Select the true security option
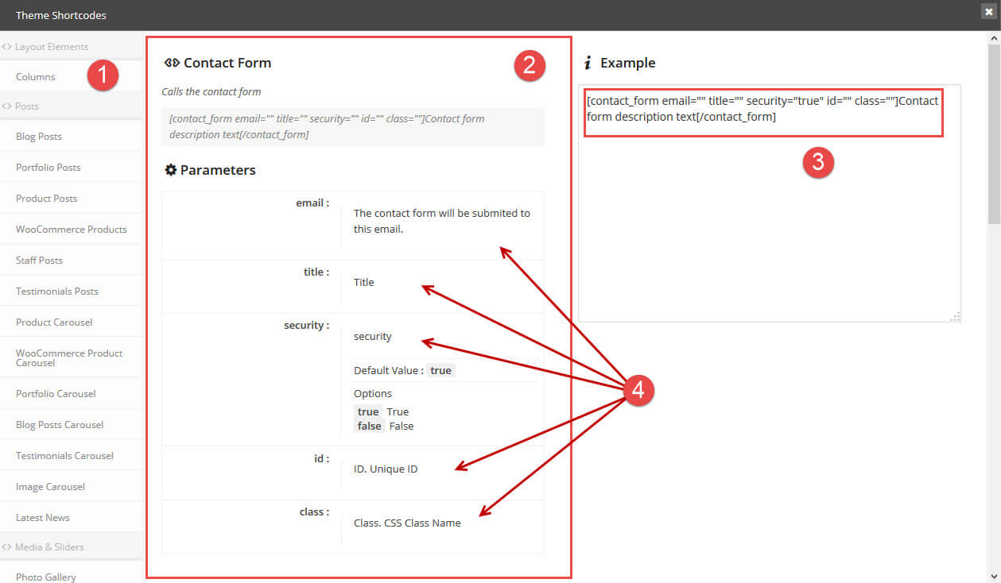Image resolution: width=1001 pixels, height=583 pixels. click(367, 411)
